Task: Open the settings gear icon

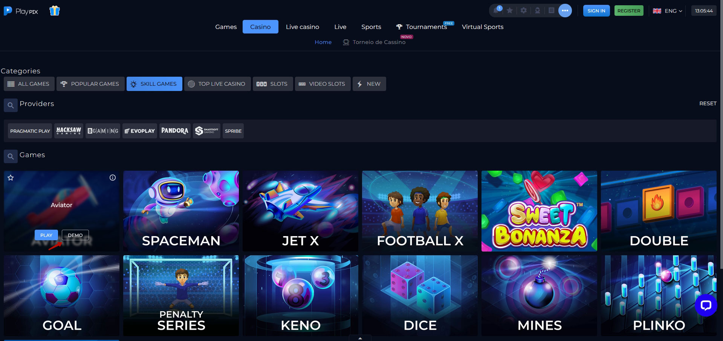Action: [524, 11]
